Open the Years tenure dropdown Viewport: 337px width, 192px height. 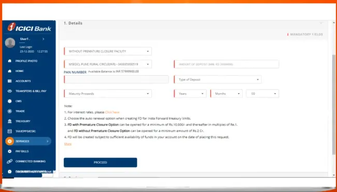[x=190, y=94]
